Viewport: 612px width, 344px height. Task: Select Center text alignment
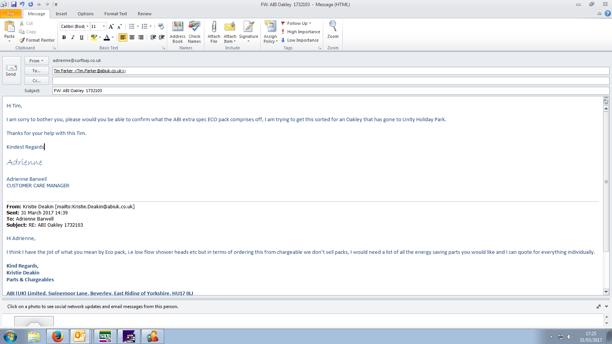(132, 37)
